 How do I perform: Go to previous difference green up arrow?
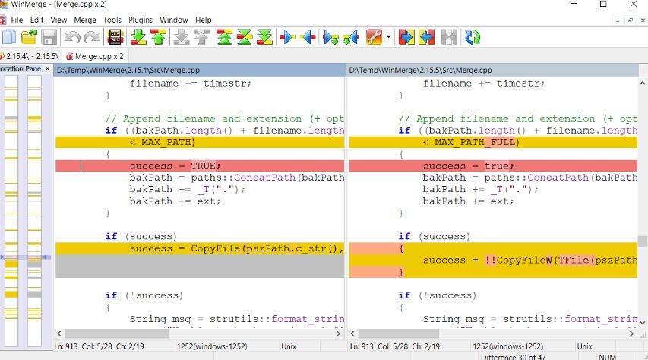[159, 37]
